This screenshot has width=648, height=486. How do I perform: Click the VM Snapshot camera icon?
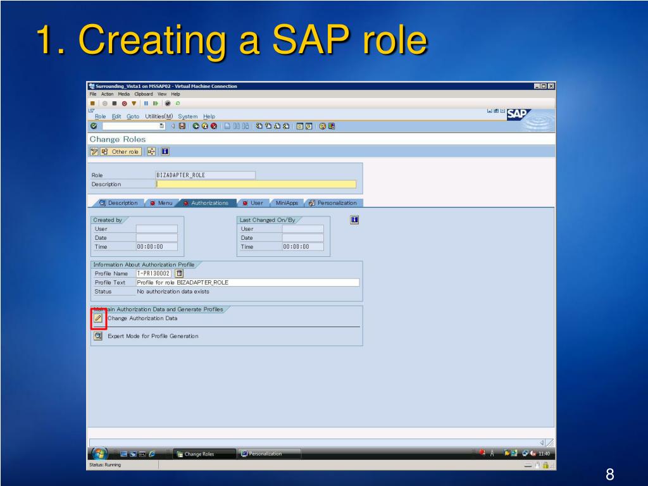pyautogui.click(x=168, y=103)
